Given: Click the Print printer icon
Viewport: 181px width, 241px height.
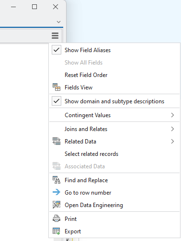Looking at the screenshot, I should [57, 219].
